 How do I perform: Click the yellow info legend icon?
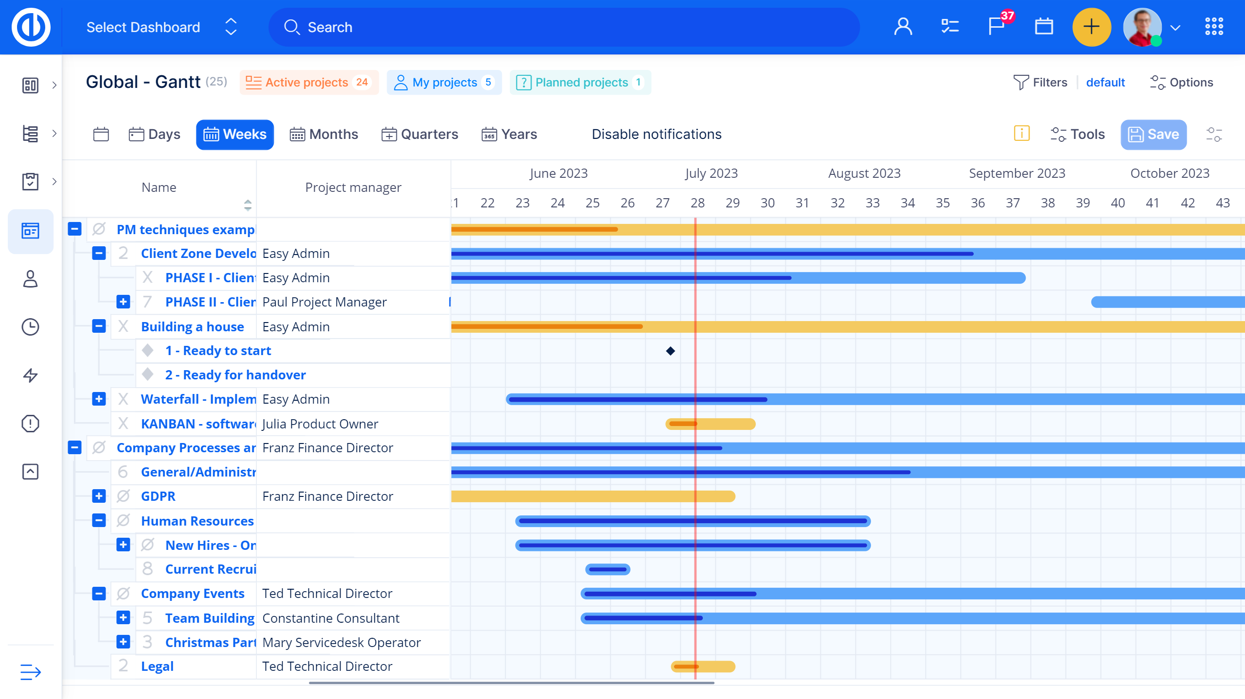pos(1021,134)
